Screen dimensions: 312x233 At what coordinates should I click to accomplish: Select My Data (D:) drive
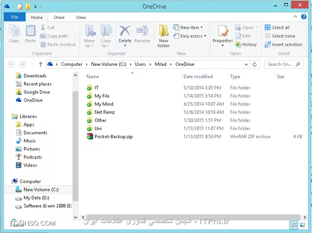point(32,198)
